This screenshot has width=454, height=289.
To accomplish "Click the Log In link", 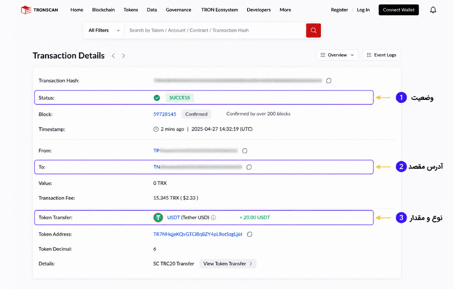I will pyautogui.click(x=363, y=10).
